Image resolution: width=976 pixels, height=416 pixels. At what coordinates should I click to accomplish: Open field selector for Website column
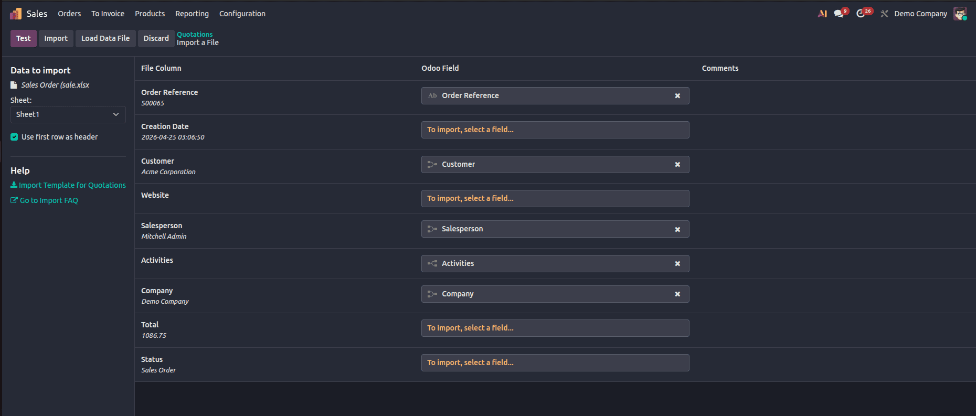pyautogui.click(x=555, y=198)
